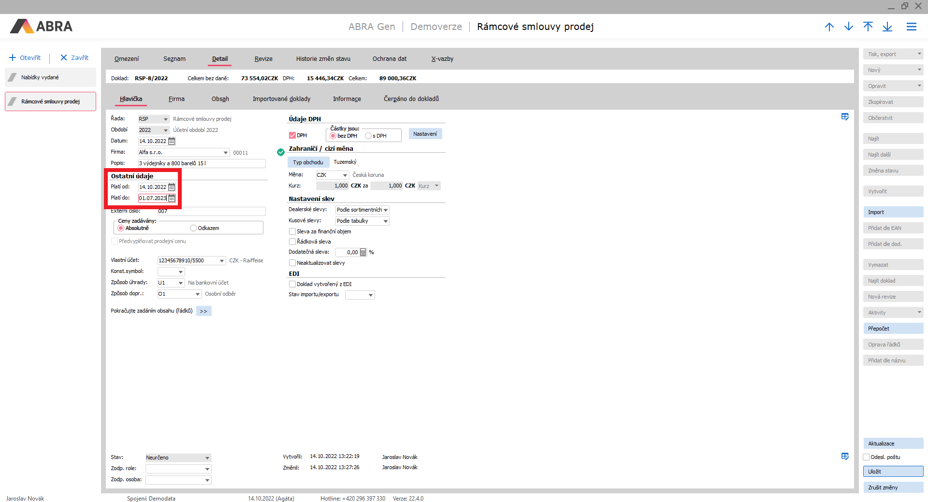Click the Uložit button
The image size is (928, 502).
tap(893, 472)
